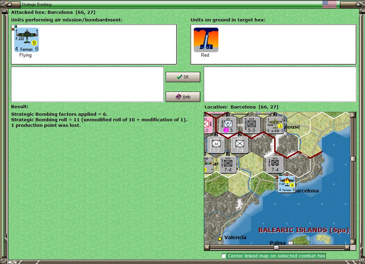The width and height of the screenshot is (365, 264).
Task: Click the 'Flying' status label under Farman
Action: point(25,55)
